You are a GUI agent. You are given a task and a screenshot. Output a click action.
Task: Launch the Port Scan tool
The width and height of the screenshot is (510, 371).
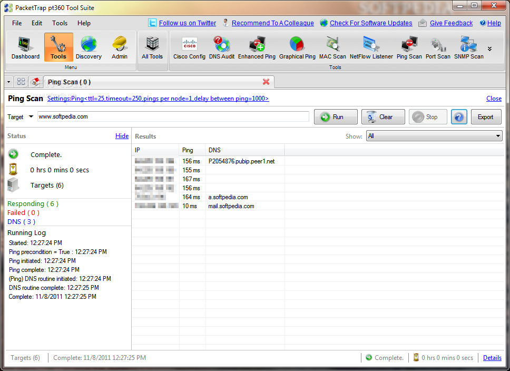click(x=438, y=48)
